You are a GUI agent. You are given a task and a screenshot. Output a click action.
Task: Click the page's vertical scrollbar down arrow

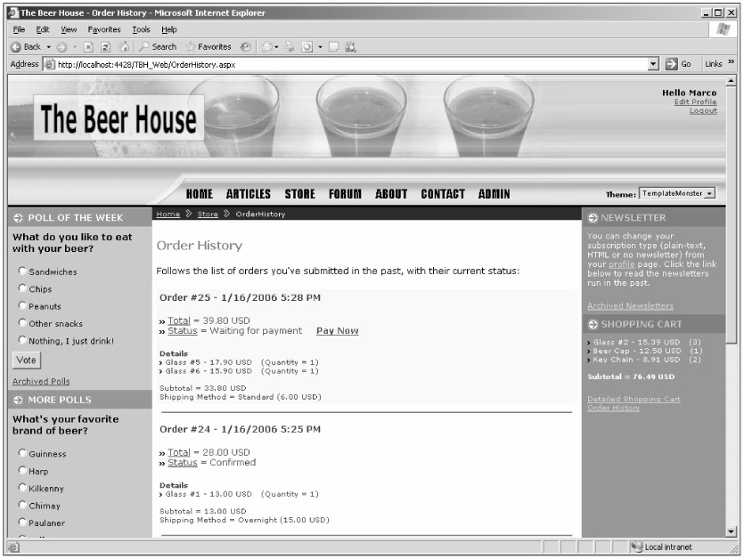click(732, 531)
